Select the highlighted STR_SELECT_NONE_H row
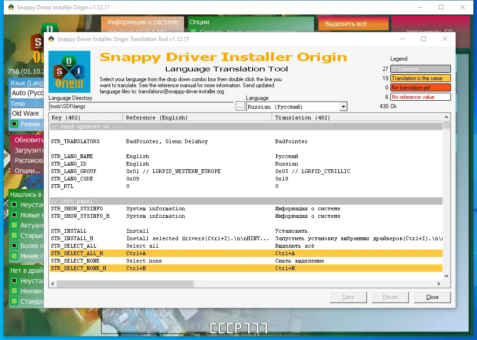Image resolution: width=477 pixels, height=340 pixels. (246, 268)
